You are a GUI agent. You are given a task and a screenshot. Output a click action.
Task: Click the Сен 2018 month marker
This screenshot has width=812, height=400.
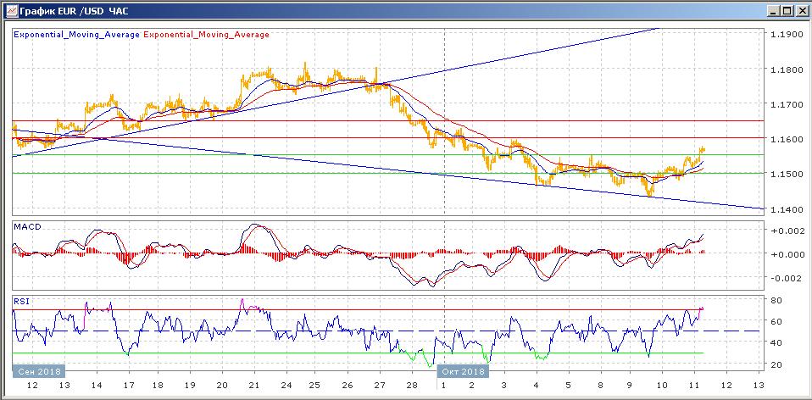[39, 370]
